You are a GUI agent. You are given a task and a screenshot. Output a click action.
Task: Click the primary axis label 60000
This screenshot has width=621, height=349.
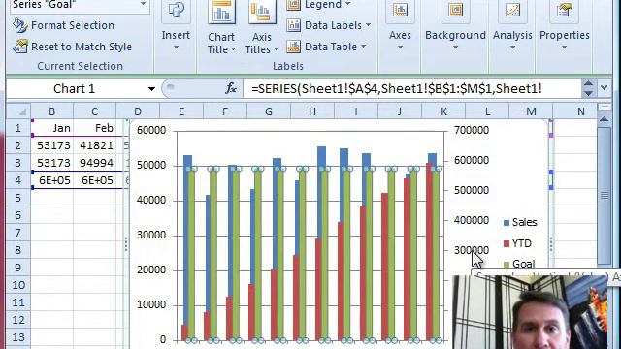pos(151,130)
